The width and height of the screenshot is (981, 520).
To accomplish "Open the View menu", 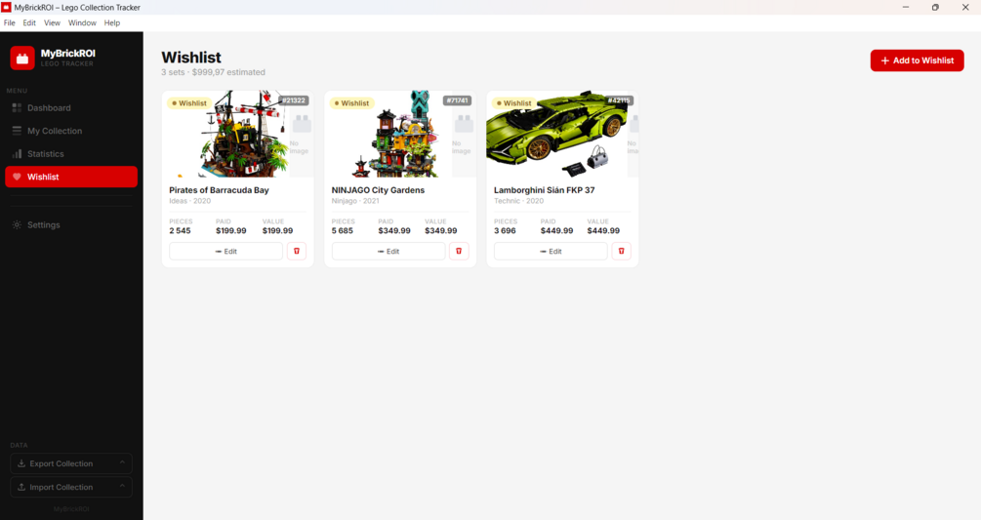I will pos(52,22).
